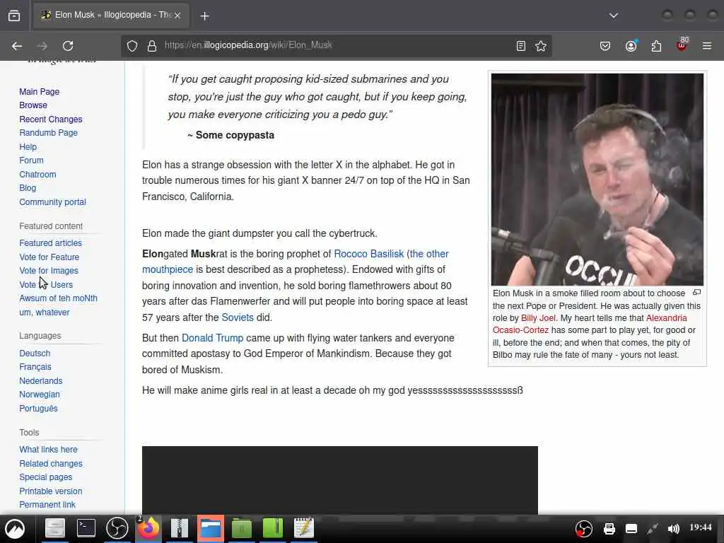Viewport: 724px width, 543px height.
Task: Enlarge the Elon Musk image caption icon
Action: tap(696, 292)
